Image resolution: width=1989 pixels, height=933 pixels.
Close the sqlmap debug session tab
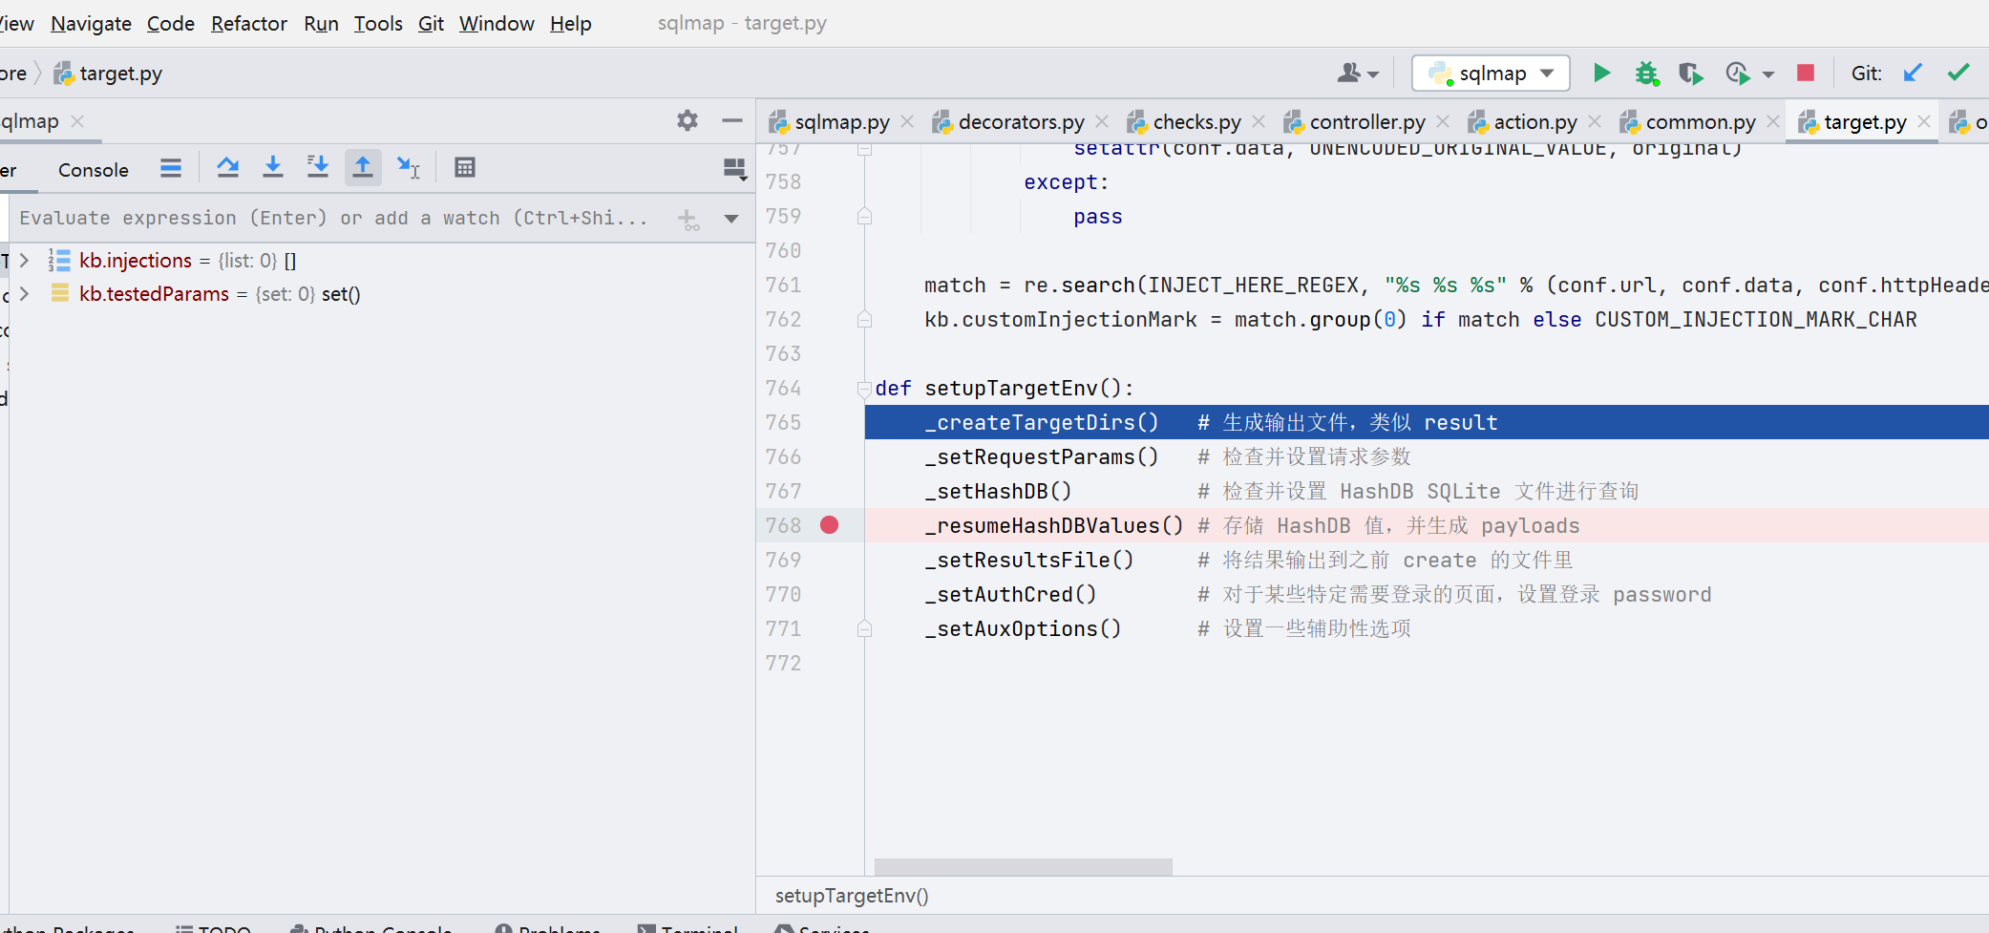click(77, 121)
